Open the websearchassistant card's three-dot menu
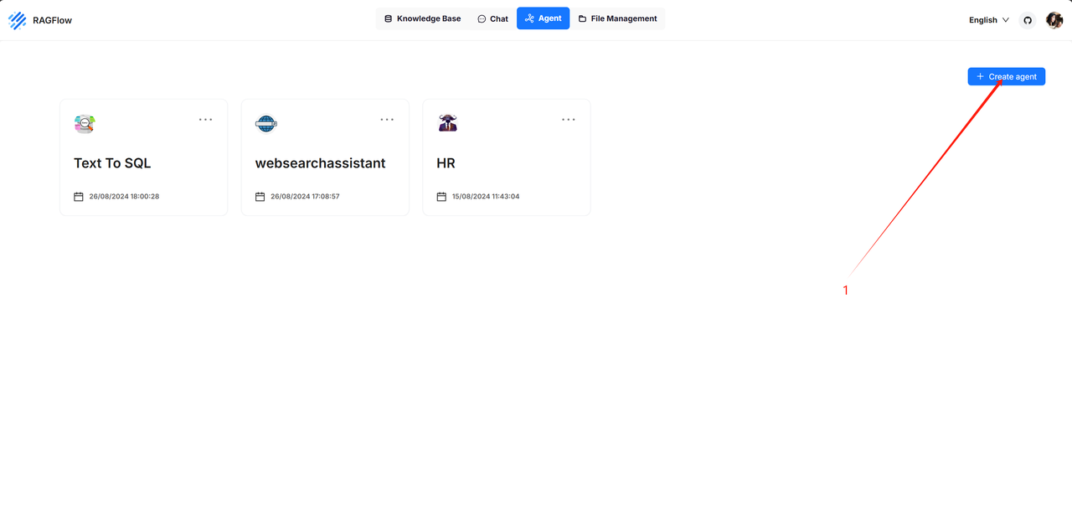 (x=387, y=120)
